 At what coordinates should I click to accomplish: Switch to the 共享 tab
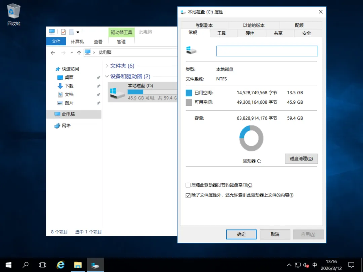pyautogui.click(x=278, y=33)
